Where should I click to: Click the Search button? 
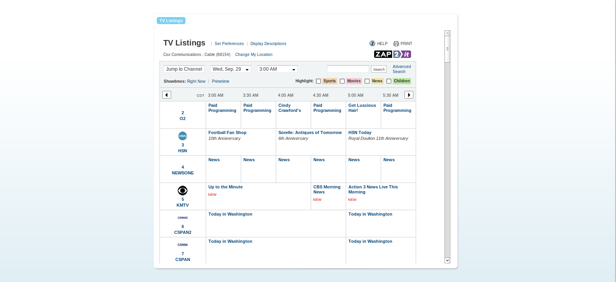(379, 69)
